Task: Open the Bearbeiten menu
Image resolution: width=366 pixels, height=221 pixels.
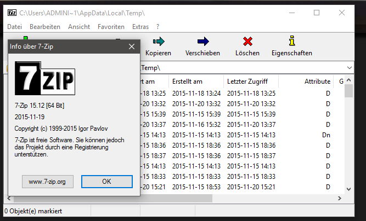Action: click(x=45, y=27)
